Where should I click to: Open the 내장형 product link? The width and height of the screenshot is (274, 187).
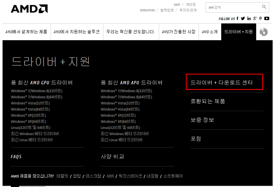[152, 176]
